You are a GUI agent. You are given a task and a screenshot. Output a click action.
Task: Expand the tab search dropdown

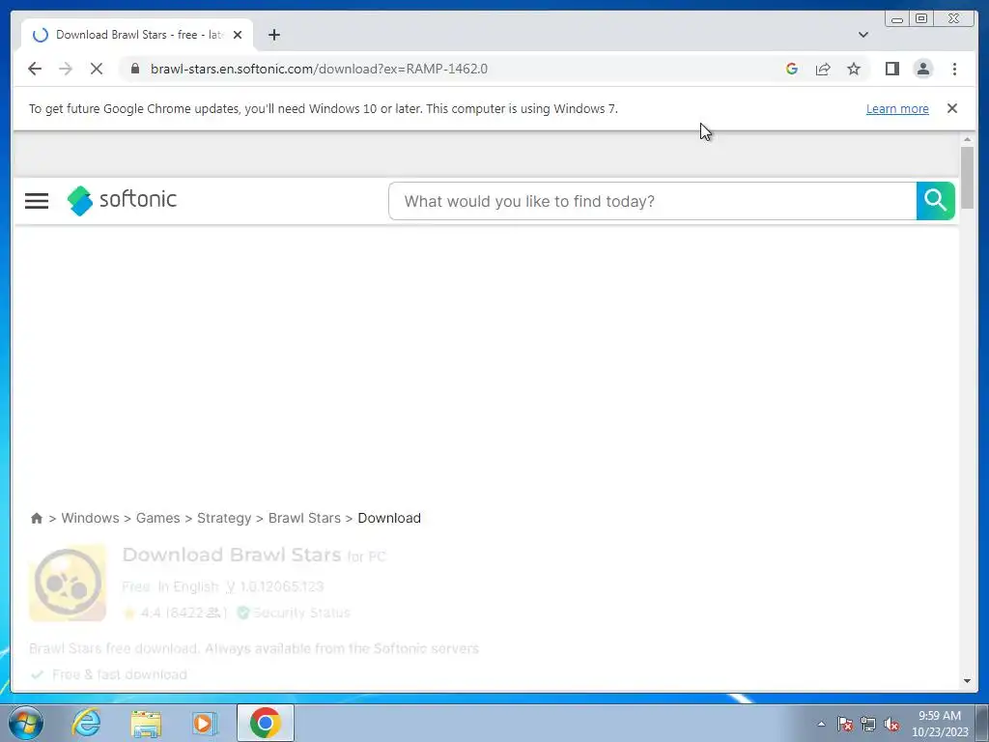click(862, 35)
